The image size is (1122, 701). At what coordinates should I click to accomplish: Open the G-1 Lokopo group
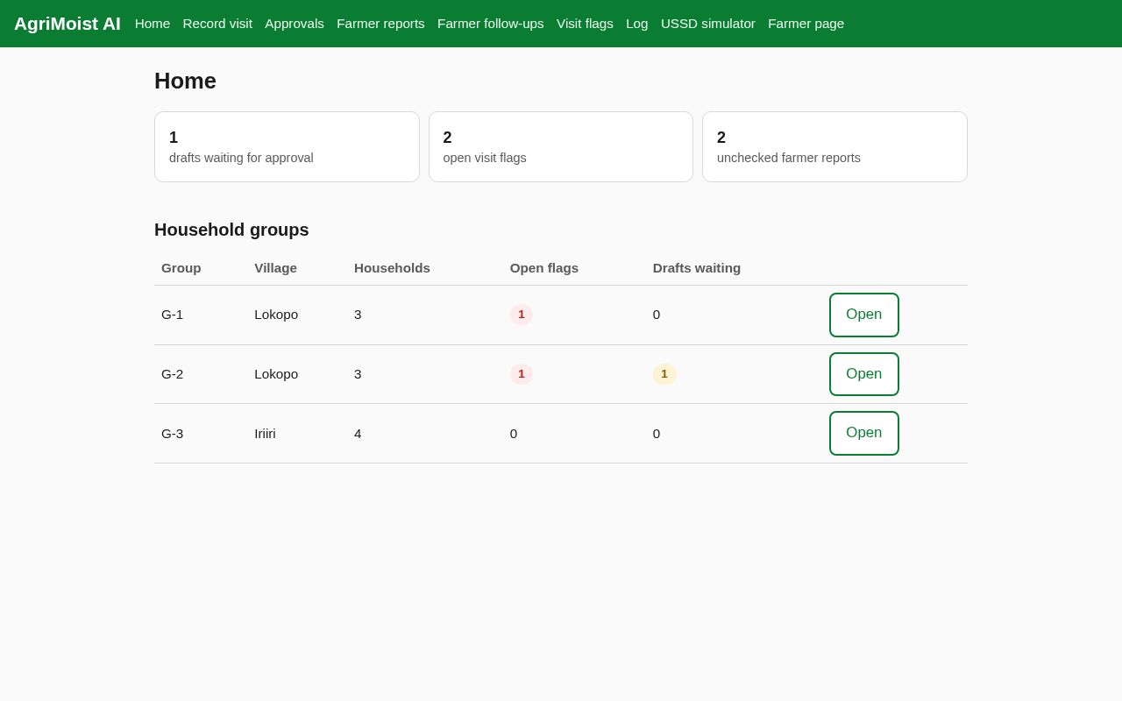(864, 315)
